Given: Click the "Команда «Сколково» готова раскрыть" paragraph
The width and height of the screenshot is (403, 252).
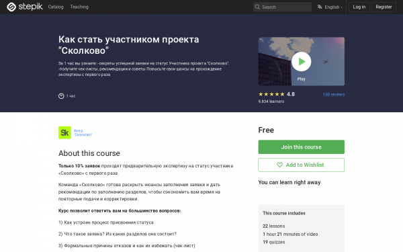Looking at the screenshot, I should (139, 192).
